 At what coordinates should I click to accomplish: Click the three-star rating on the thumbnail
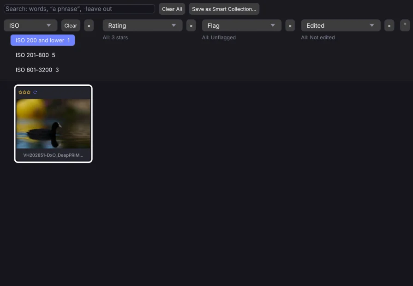tap(24, 92)
